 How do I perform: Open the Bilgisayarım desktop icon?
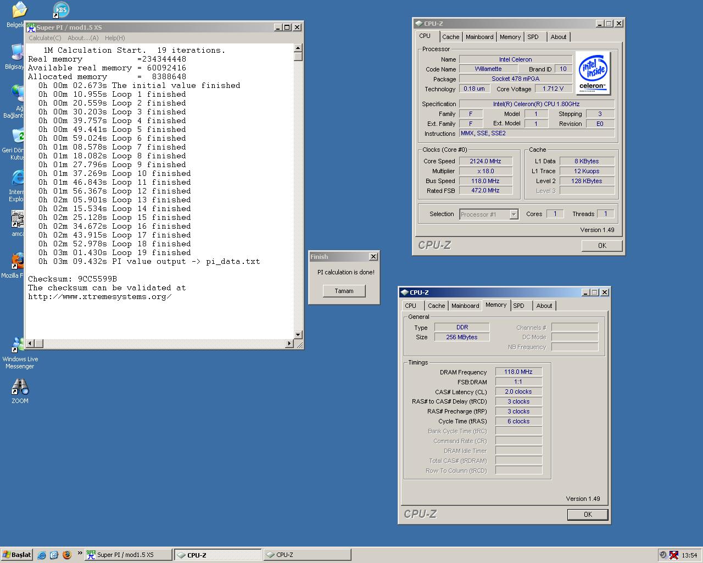tap(18, 52)
